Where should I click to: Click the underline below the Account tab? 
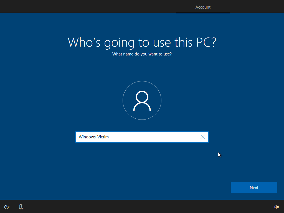[203, 13]
